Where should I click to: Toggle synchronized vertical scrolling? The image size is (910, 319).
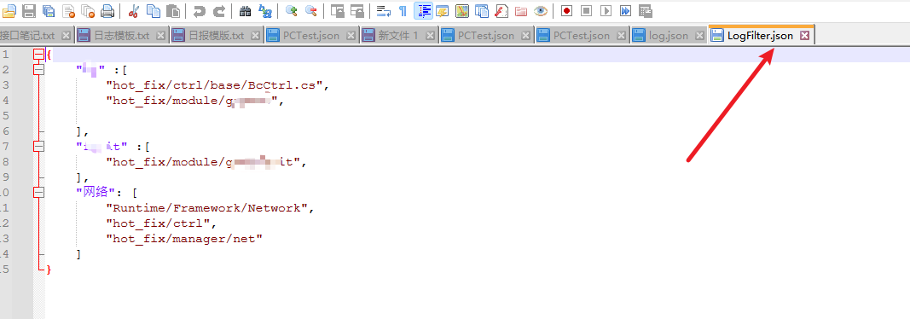coord(337,10)
